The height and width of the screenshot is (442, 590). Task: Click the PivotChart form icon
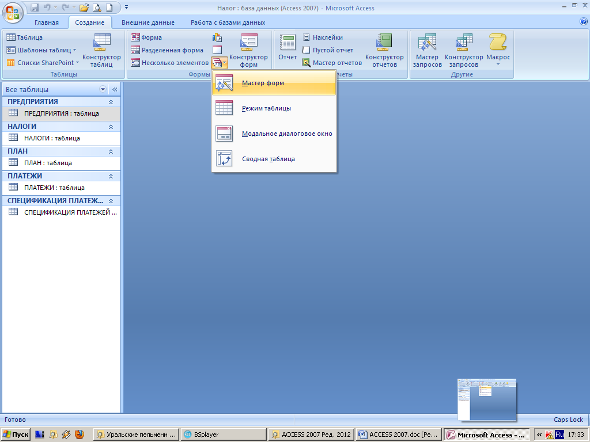pyautogui.click(x=217, y=37)
